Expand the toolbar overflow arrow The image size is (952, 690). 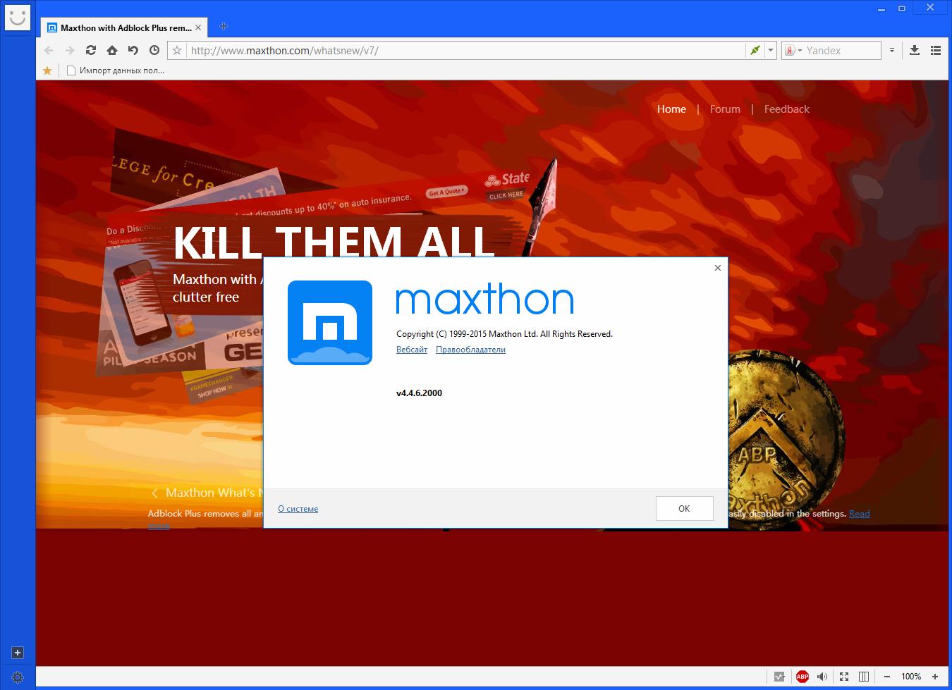(892, 50)
